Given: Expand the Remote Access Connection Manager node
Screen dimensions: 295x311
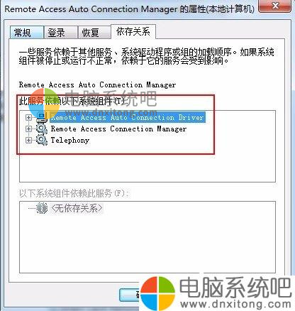Looking at the screenshot, I should (x=28, y=129).
